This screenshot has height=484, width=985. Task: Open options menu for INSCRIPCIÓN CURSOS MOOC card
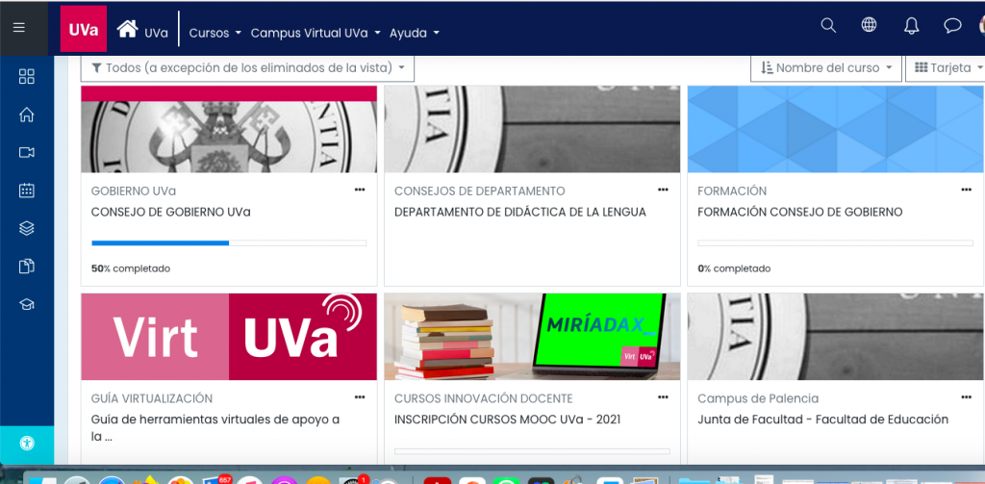[663, 396]
